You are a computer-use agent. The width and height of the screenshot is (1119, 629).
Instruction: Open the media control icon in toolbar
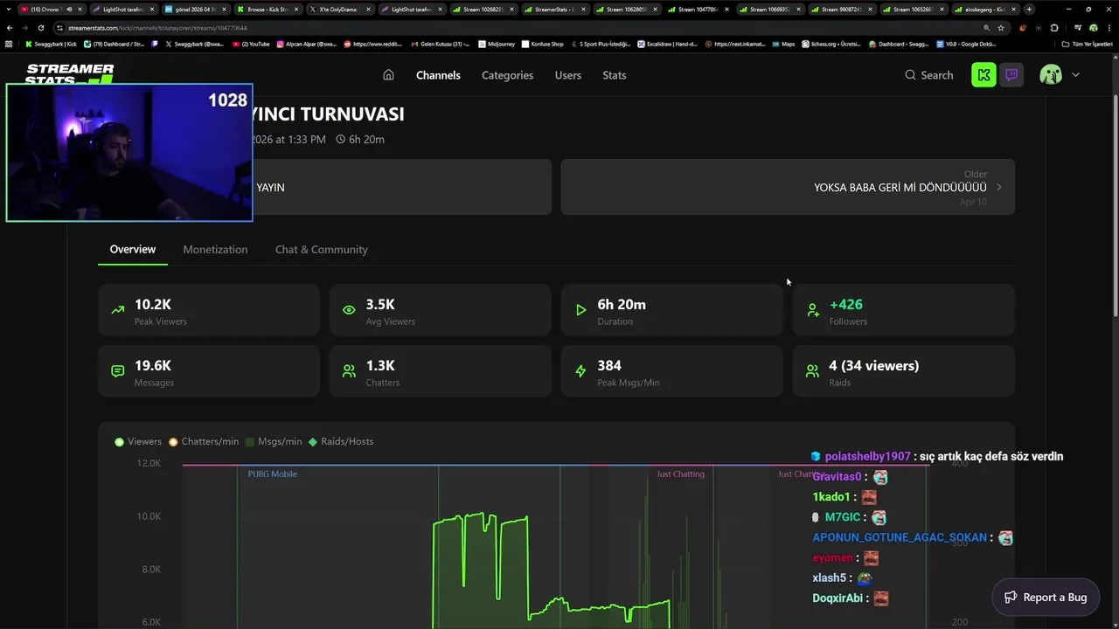1077,27
